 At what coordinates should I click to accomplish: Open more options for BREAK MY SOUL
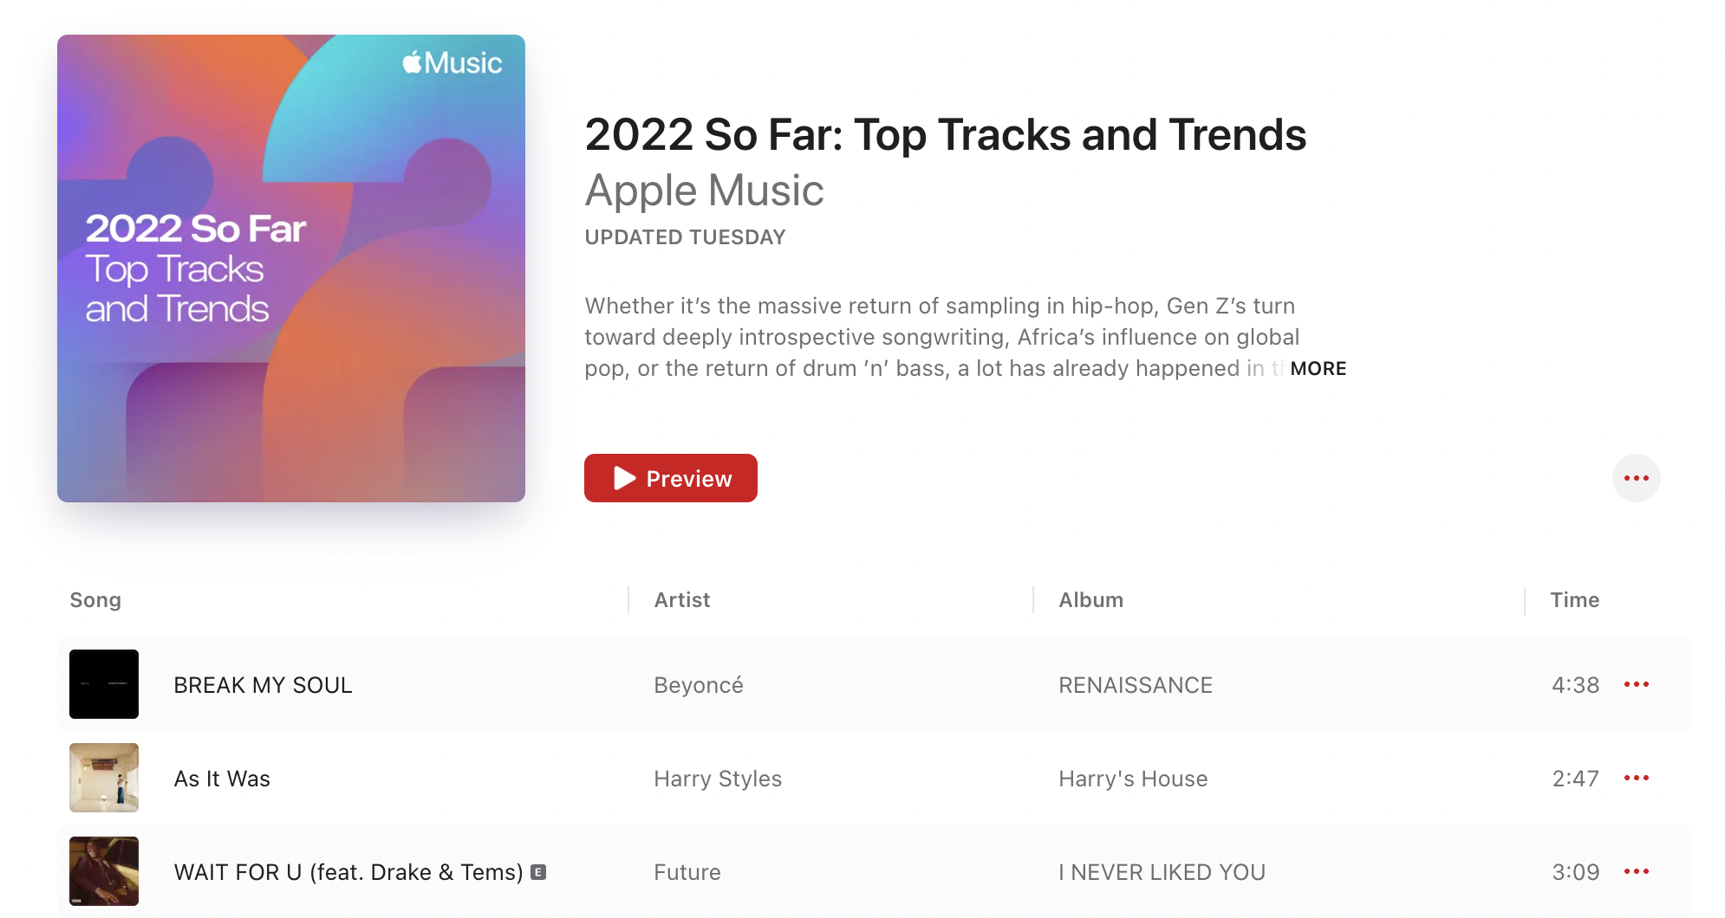[x=1636, y=684]
